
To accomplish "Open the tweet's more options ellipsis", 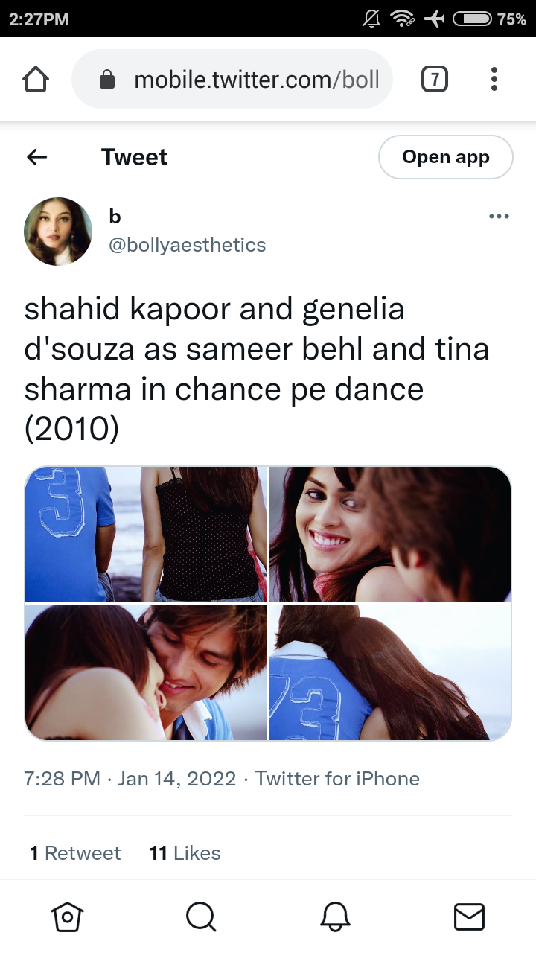I will pos(499,217).
